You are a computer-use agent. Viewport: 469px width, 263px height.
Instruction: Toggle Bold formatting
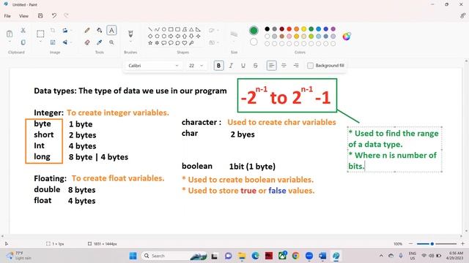click(218, 66)
